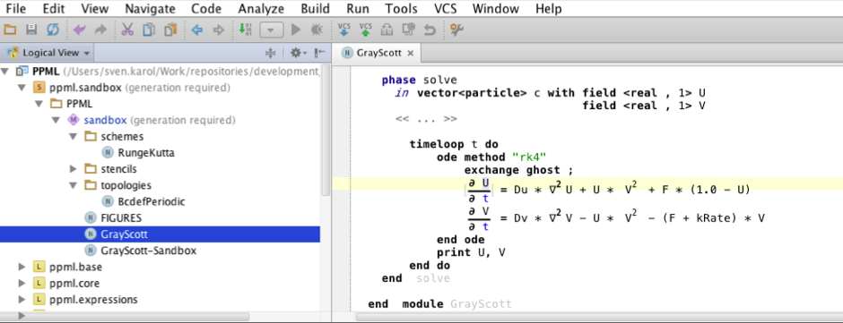Expand the stencils folder

click(74, 169)
